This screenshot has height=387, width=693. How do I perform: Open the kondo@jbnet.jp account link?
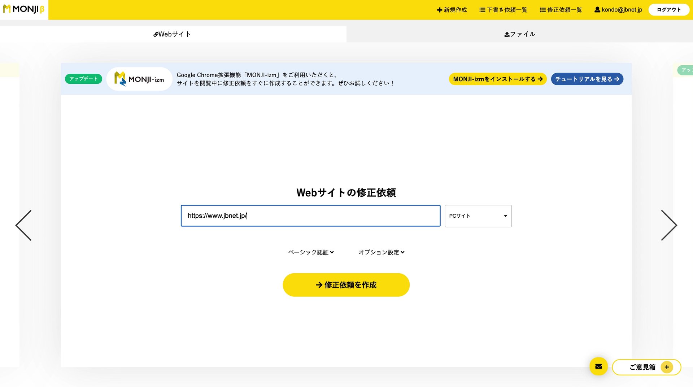(x=618, y=10)
